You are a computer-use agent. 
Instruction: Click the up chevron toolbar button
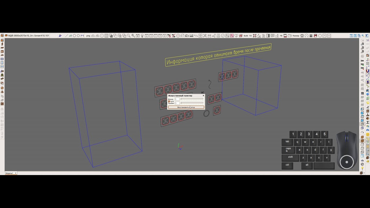click(x=324, y=36)
